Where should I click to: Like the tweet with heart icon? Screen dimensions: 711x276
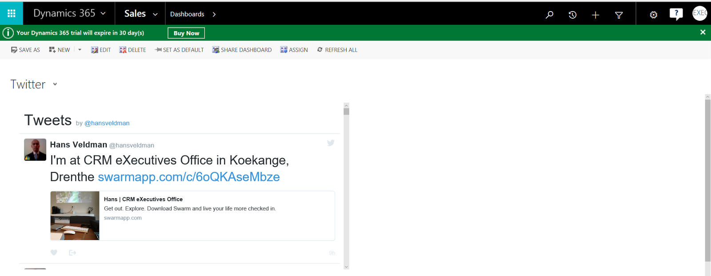tap(54, 252)
